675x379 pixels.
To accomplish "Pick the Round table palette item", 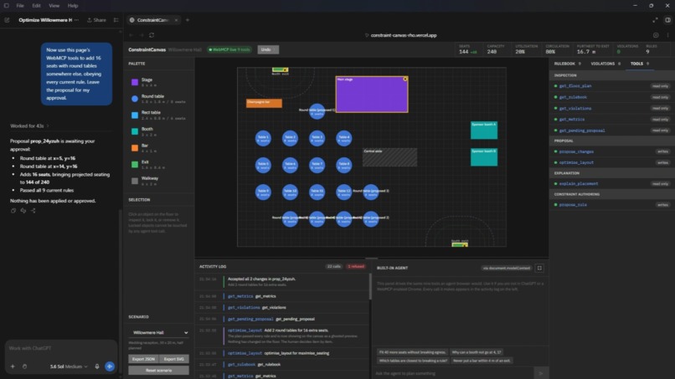I will pyautogui.click(x=158, y=99).
